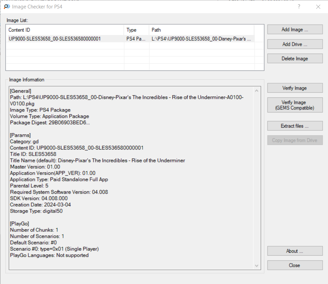
Task: Open the Extract files ... dialog
Action: point(295,126)
